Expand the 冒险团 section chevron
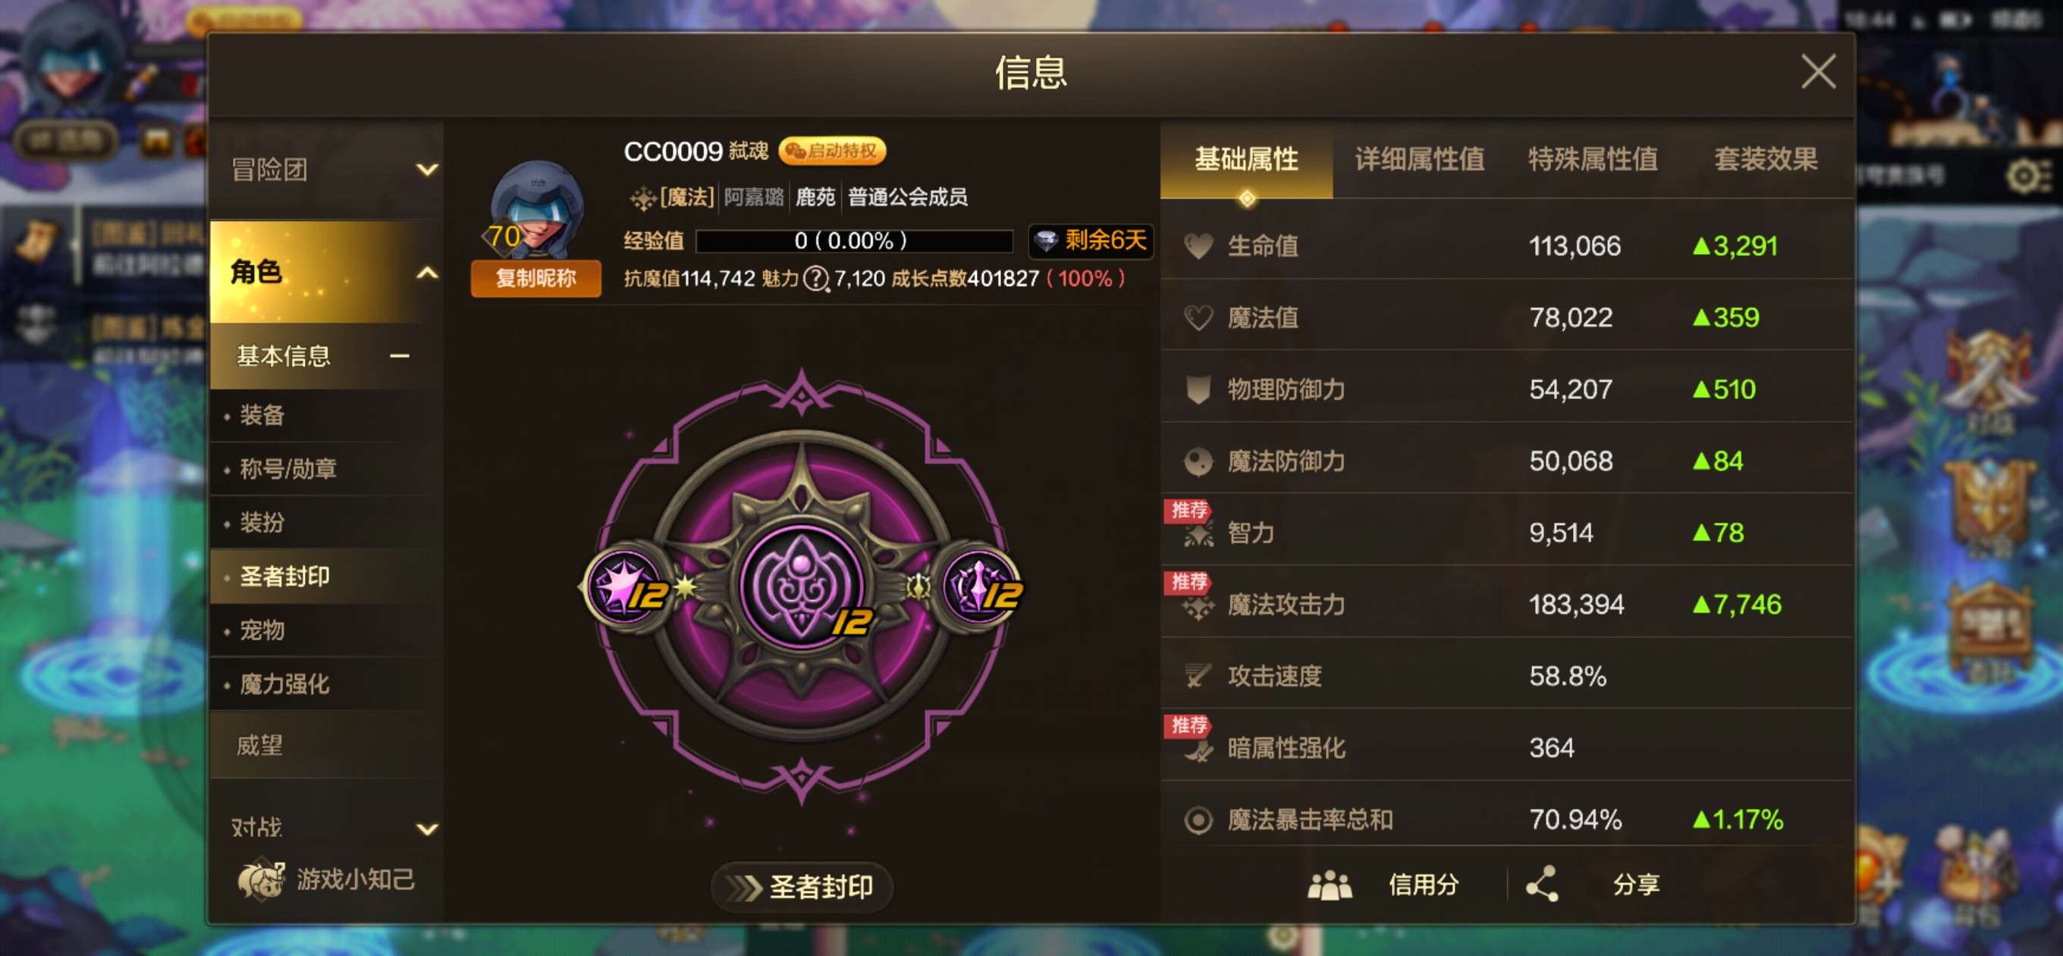This screenshot has height=956, width=2063. point(427,170)
